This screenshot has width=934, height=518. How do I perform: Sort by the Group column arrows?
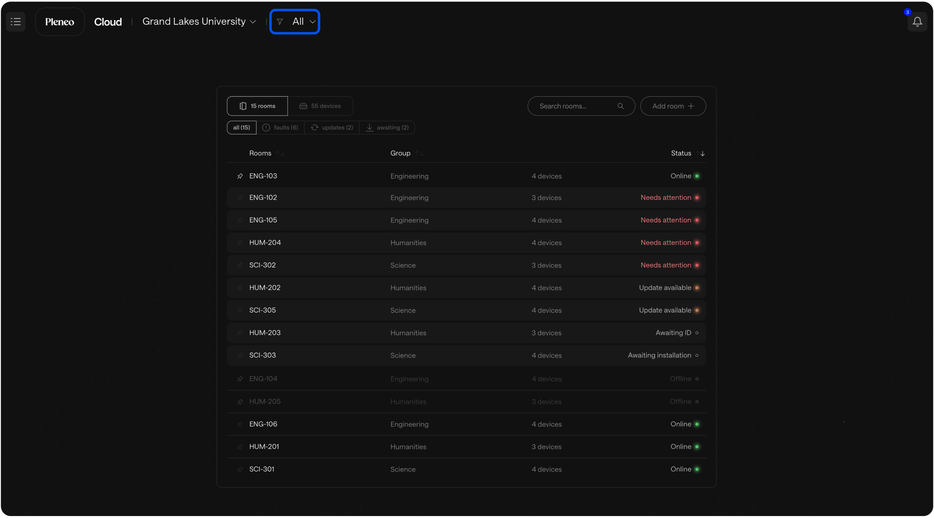[419, 153]
